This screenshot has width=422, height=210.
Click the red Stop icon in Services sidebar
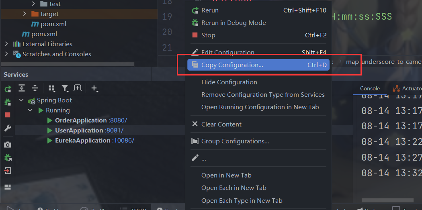tap(8, 115)
